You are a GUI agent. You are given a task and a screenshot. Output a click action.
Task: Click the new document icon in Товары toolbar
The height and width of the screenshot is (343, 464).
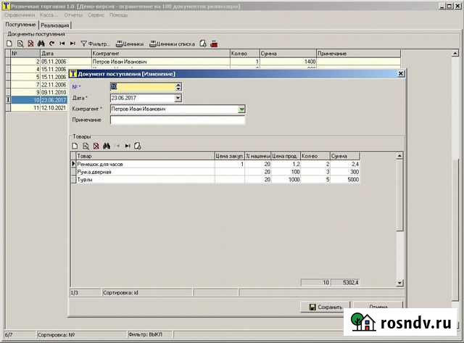pos(75,146)
